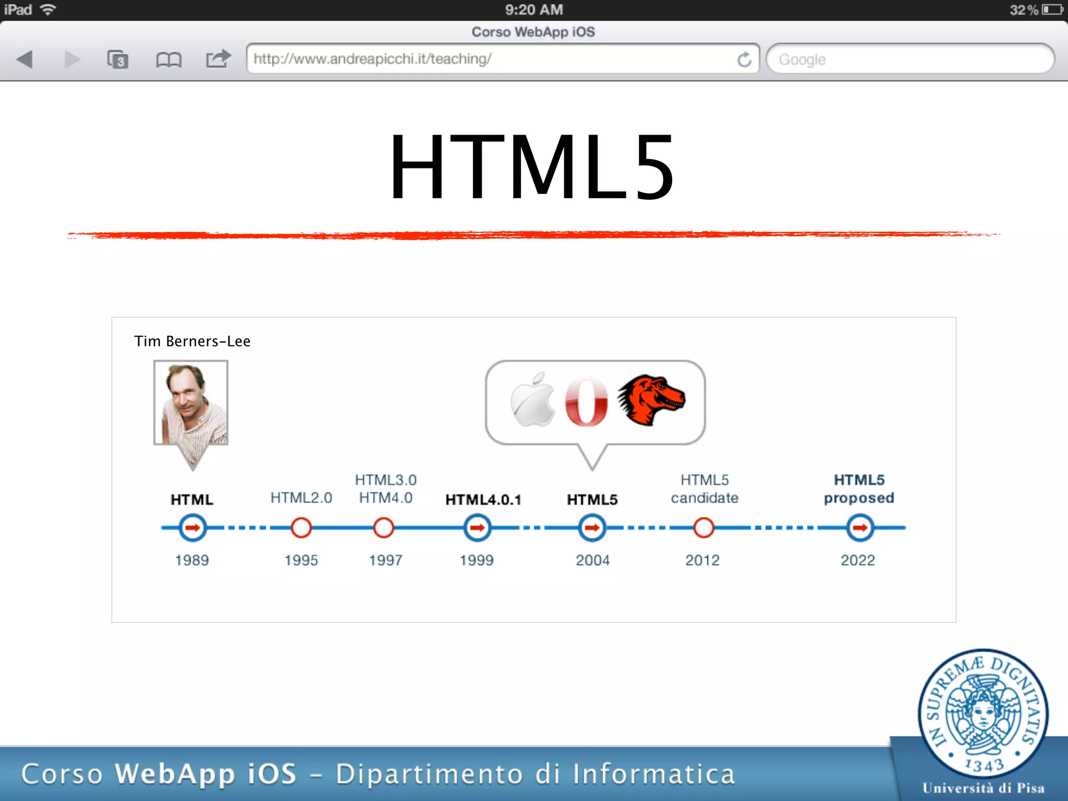Viewport: 1068px width, 801px height.
Task: Go back with the Safari back arrow
Action: pos(25,59)
